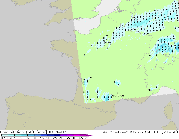
Task: Click the '30' legend value
Action: [x=62, y=138]
